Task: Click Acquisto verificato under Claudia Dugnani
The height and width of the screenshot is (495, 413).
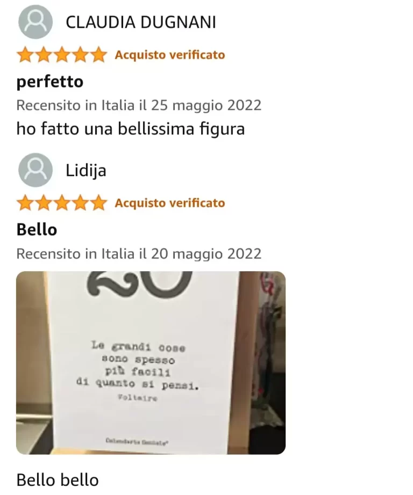Action: point(170,55)
